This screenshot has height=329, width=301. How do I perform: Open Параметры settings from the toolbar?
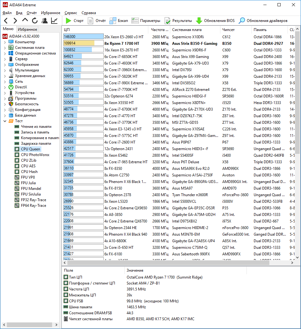pyautogui.click(x=146, y=21)
